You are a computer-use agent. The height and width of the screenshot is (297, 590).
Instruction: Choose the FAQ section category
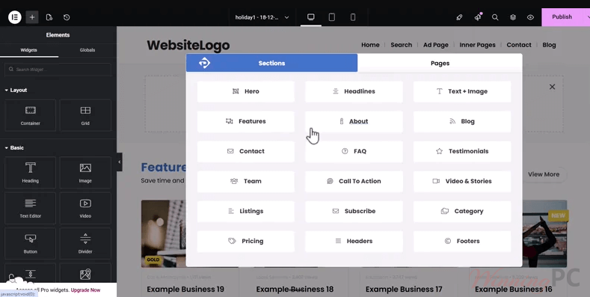pos(354,151)
